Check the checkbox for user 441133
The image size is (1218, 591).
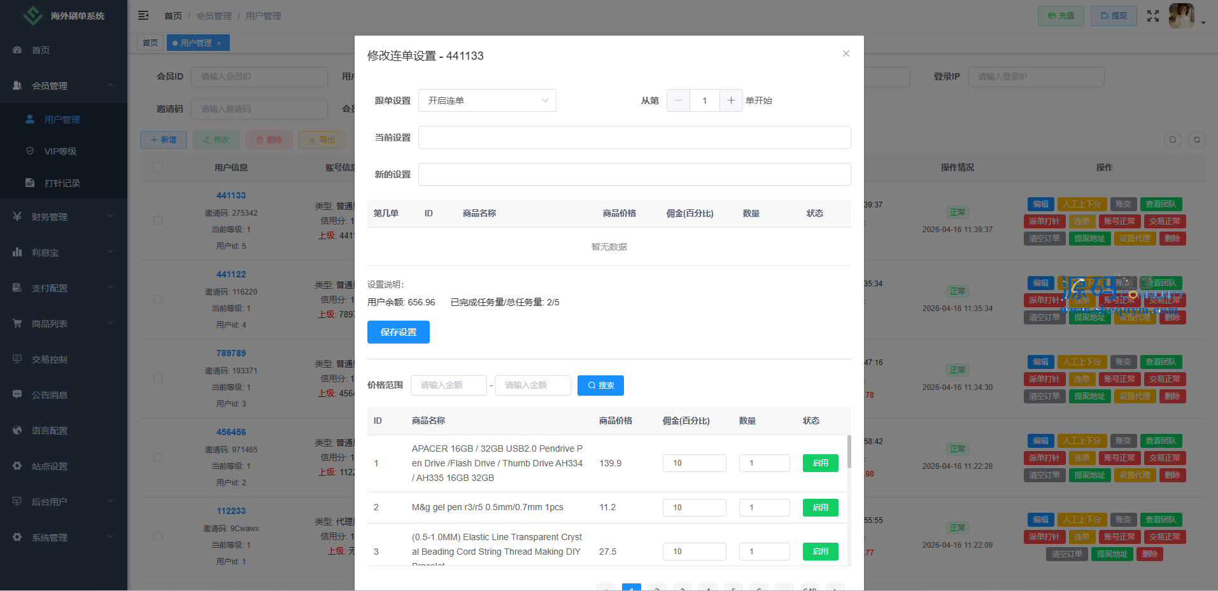click(158, 221)
